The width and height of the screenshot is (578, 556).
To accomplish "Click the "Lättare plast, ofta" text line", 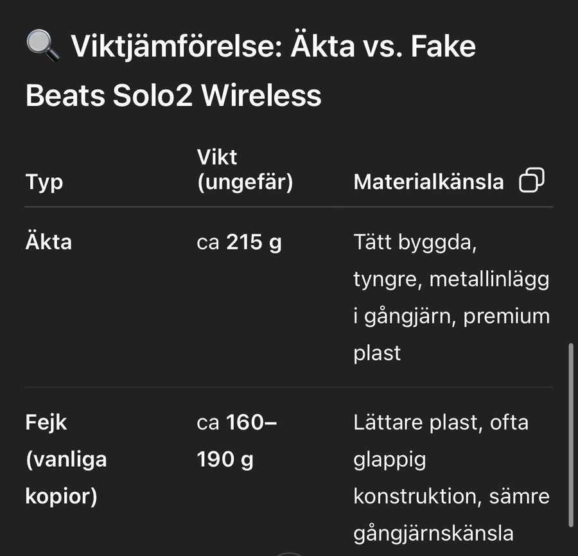I will pyautogui.click(x=441, y=422).
